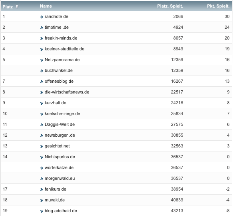Select the value 16267 in offenesblog row
The width and height of the screenshot is (233, 217).
pyautogui.click(x=177, y=81)
